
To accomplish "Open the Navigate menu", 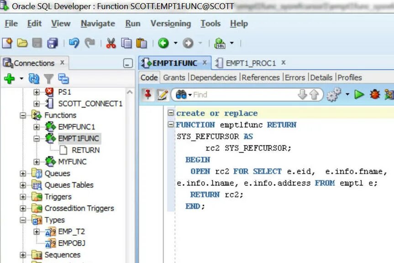I will pos(98,24).
